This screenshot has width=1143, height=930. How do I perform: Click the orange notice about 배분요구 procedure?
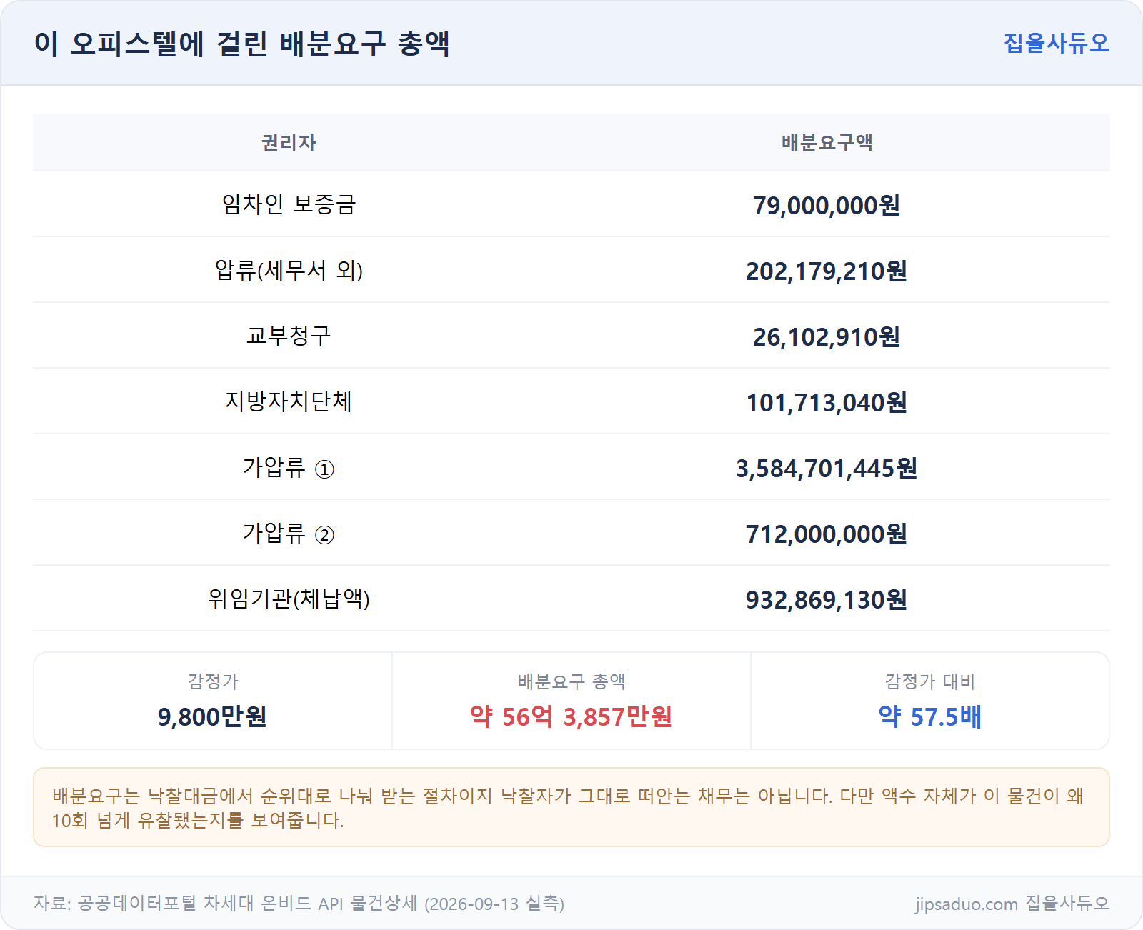(x=571, y=808)
